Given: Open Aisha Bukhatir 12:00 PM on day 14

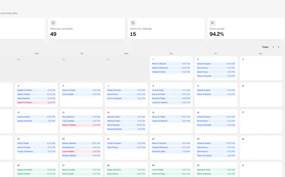Looking at the screenshot, I should pyautogui.click(x=126, y=125).
